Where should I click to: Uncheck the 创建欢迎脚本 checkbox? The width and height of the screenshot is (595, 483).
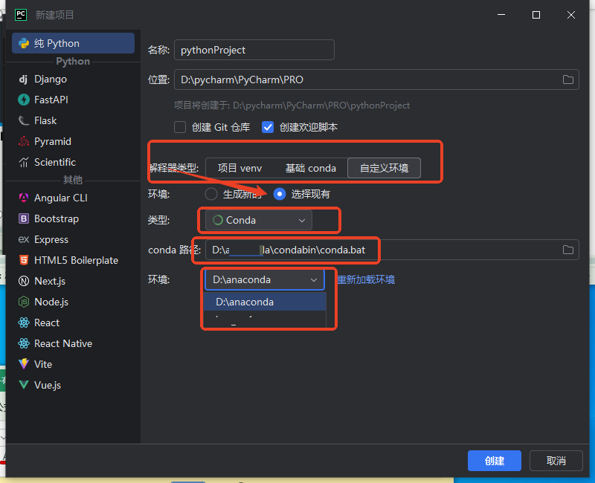tap(268, 127)
